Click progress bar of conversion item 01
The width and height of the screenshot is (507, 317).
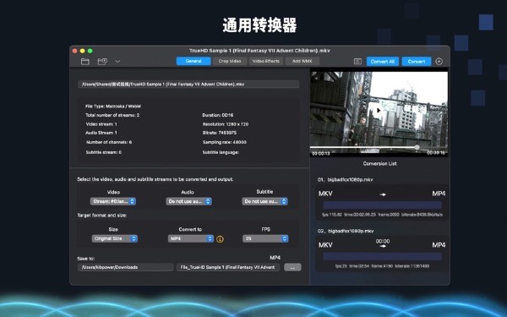(382, 205)
